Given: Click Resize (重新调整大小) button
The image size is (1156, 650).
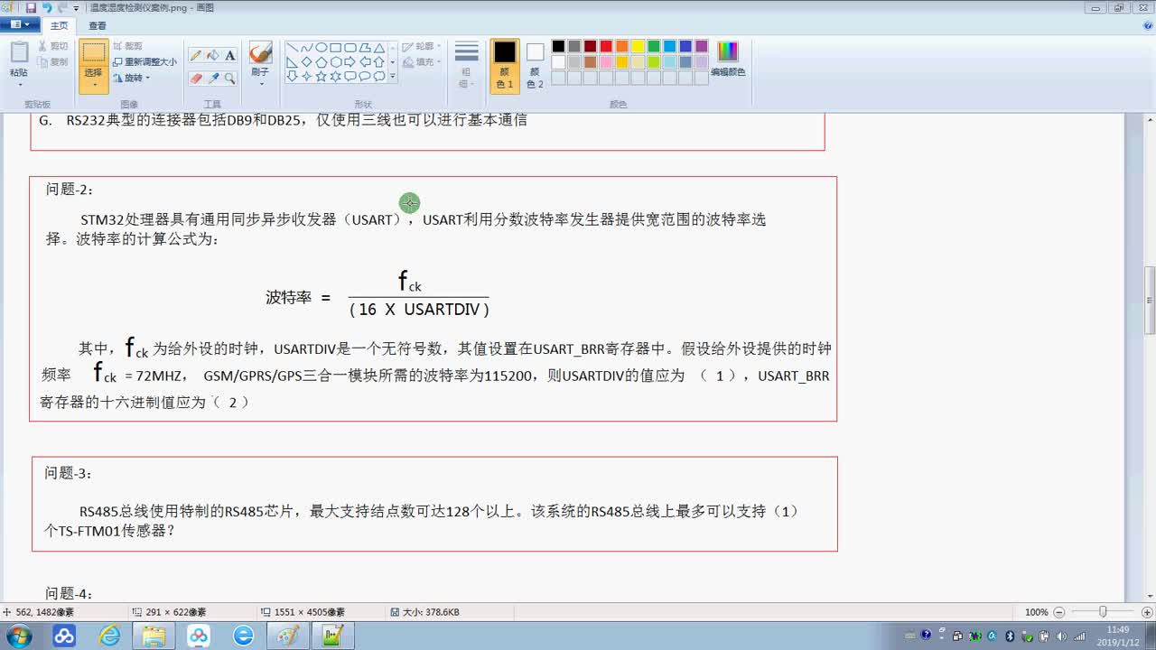Looking at the screenshot, I should 144,61.
